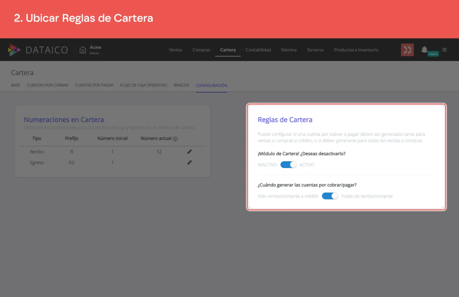The image size is (459, 297).
Task: Click the INACTIVO label
Action: pyautogui.click(x=268, y=165)
